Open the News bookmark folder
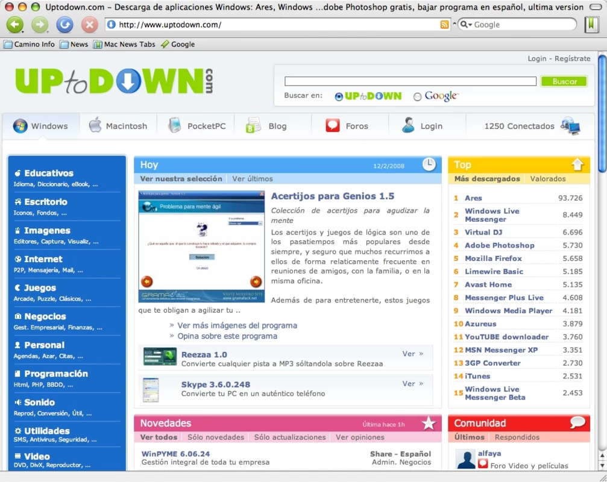 pyautogui.click(x=74, y=45)
